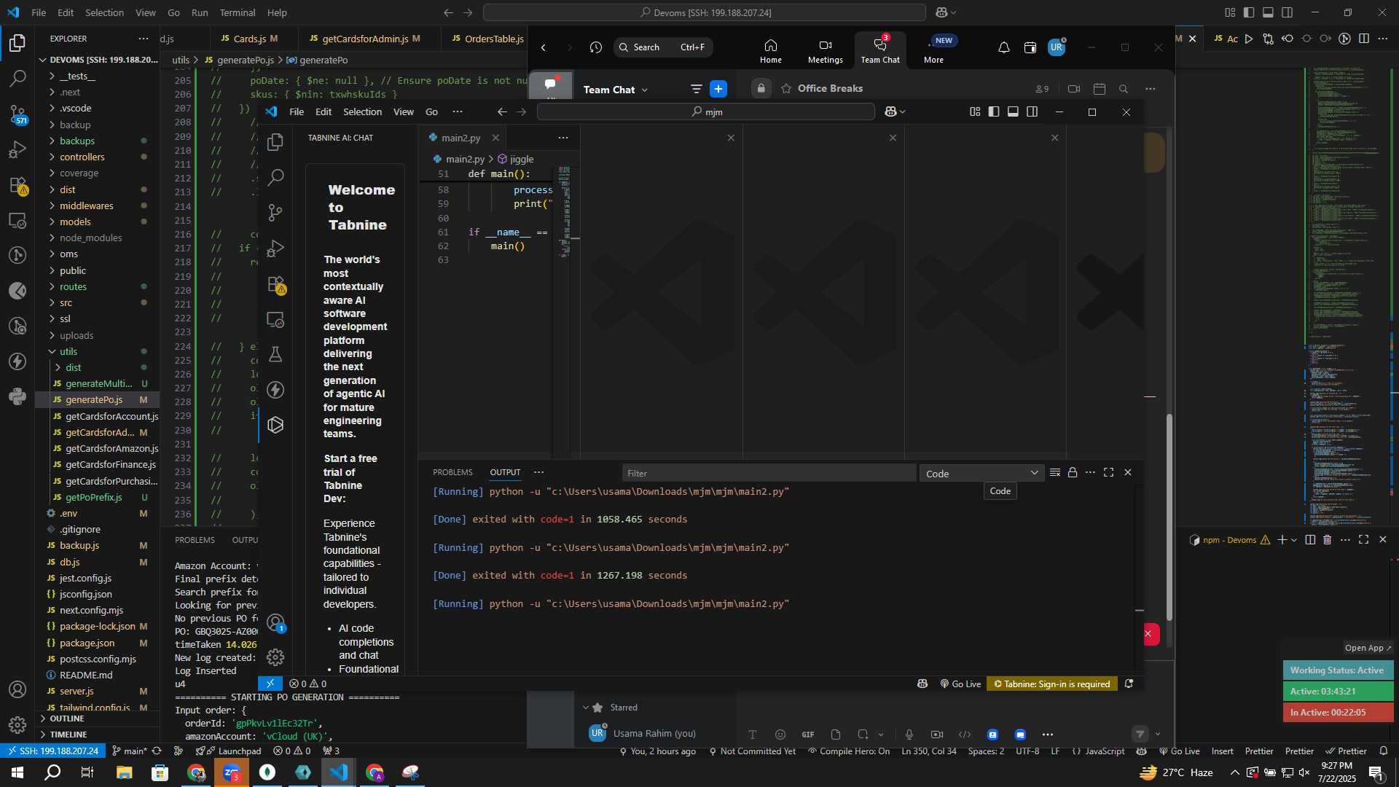Expand the OUTLINE section in Explorer

66,719
